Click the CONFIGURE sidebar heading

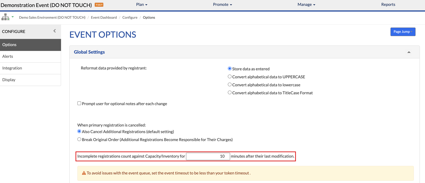click(14, 31)
